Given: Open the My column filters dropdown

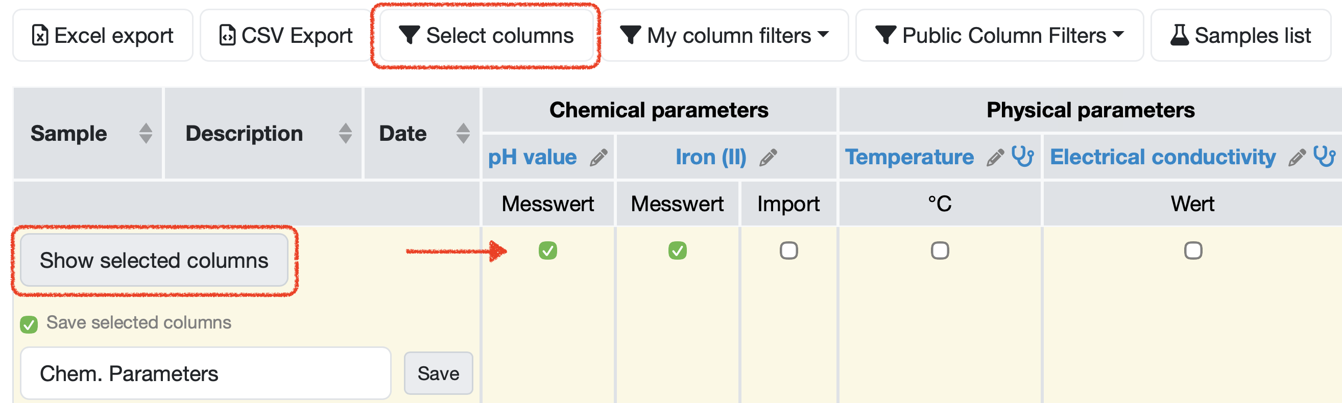Looking at the screenshot, I should click(724, 35).
